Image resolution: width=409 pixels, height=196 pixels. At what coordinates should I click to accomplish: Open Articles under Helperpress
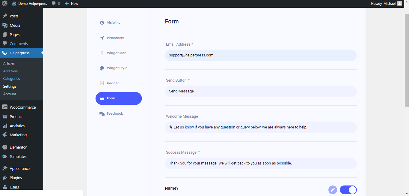9,63
